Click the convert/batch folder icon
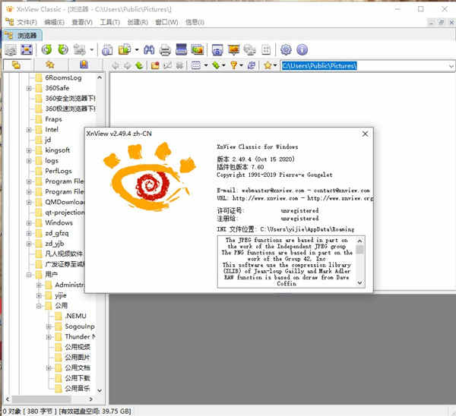Screen dimensions: 456x416 125,49
